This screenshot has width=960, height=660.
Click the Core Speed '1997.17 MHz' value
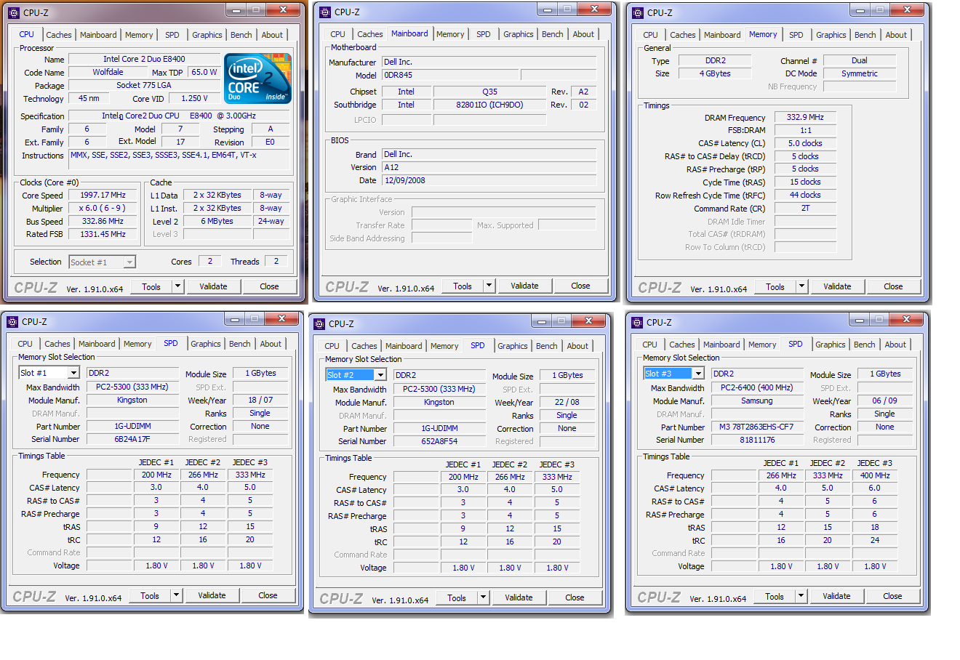tap(103, 195)
